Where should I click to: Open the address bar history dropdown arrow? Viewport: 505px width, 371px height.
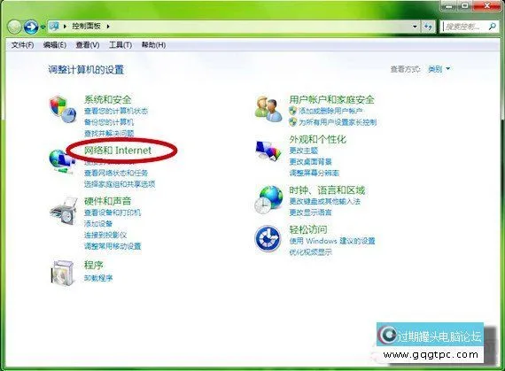coord(415,27)
